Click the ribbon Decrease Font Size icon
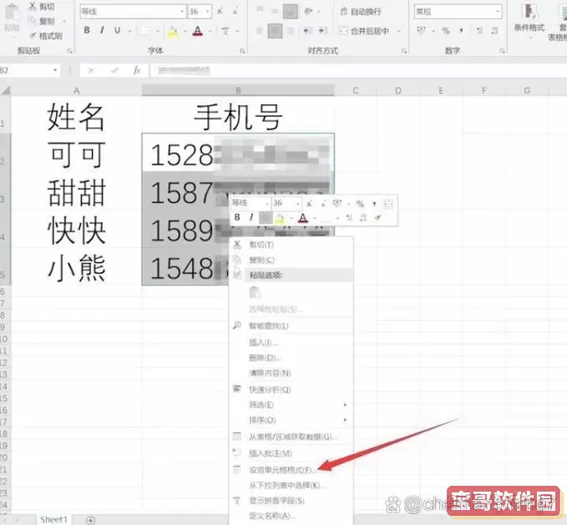The width and height of the screenshot is (567, 525). 235,12
